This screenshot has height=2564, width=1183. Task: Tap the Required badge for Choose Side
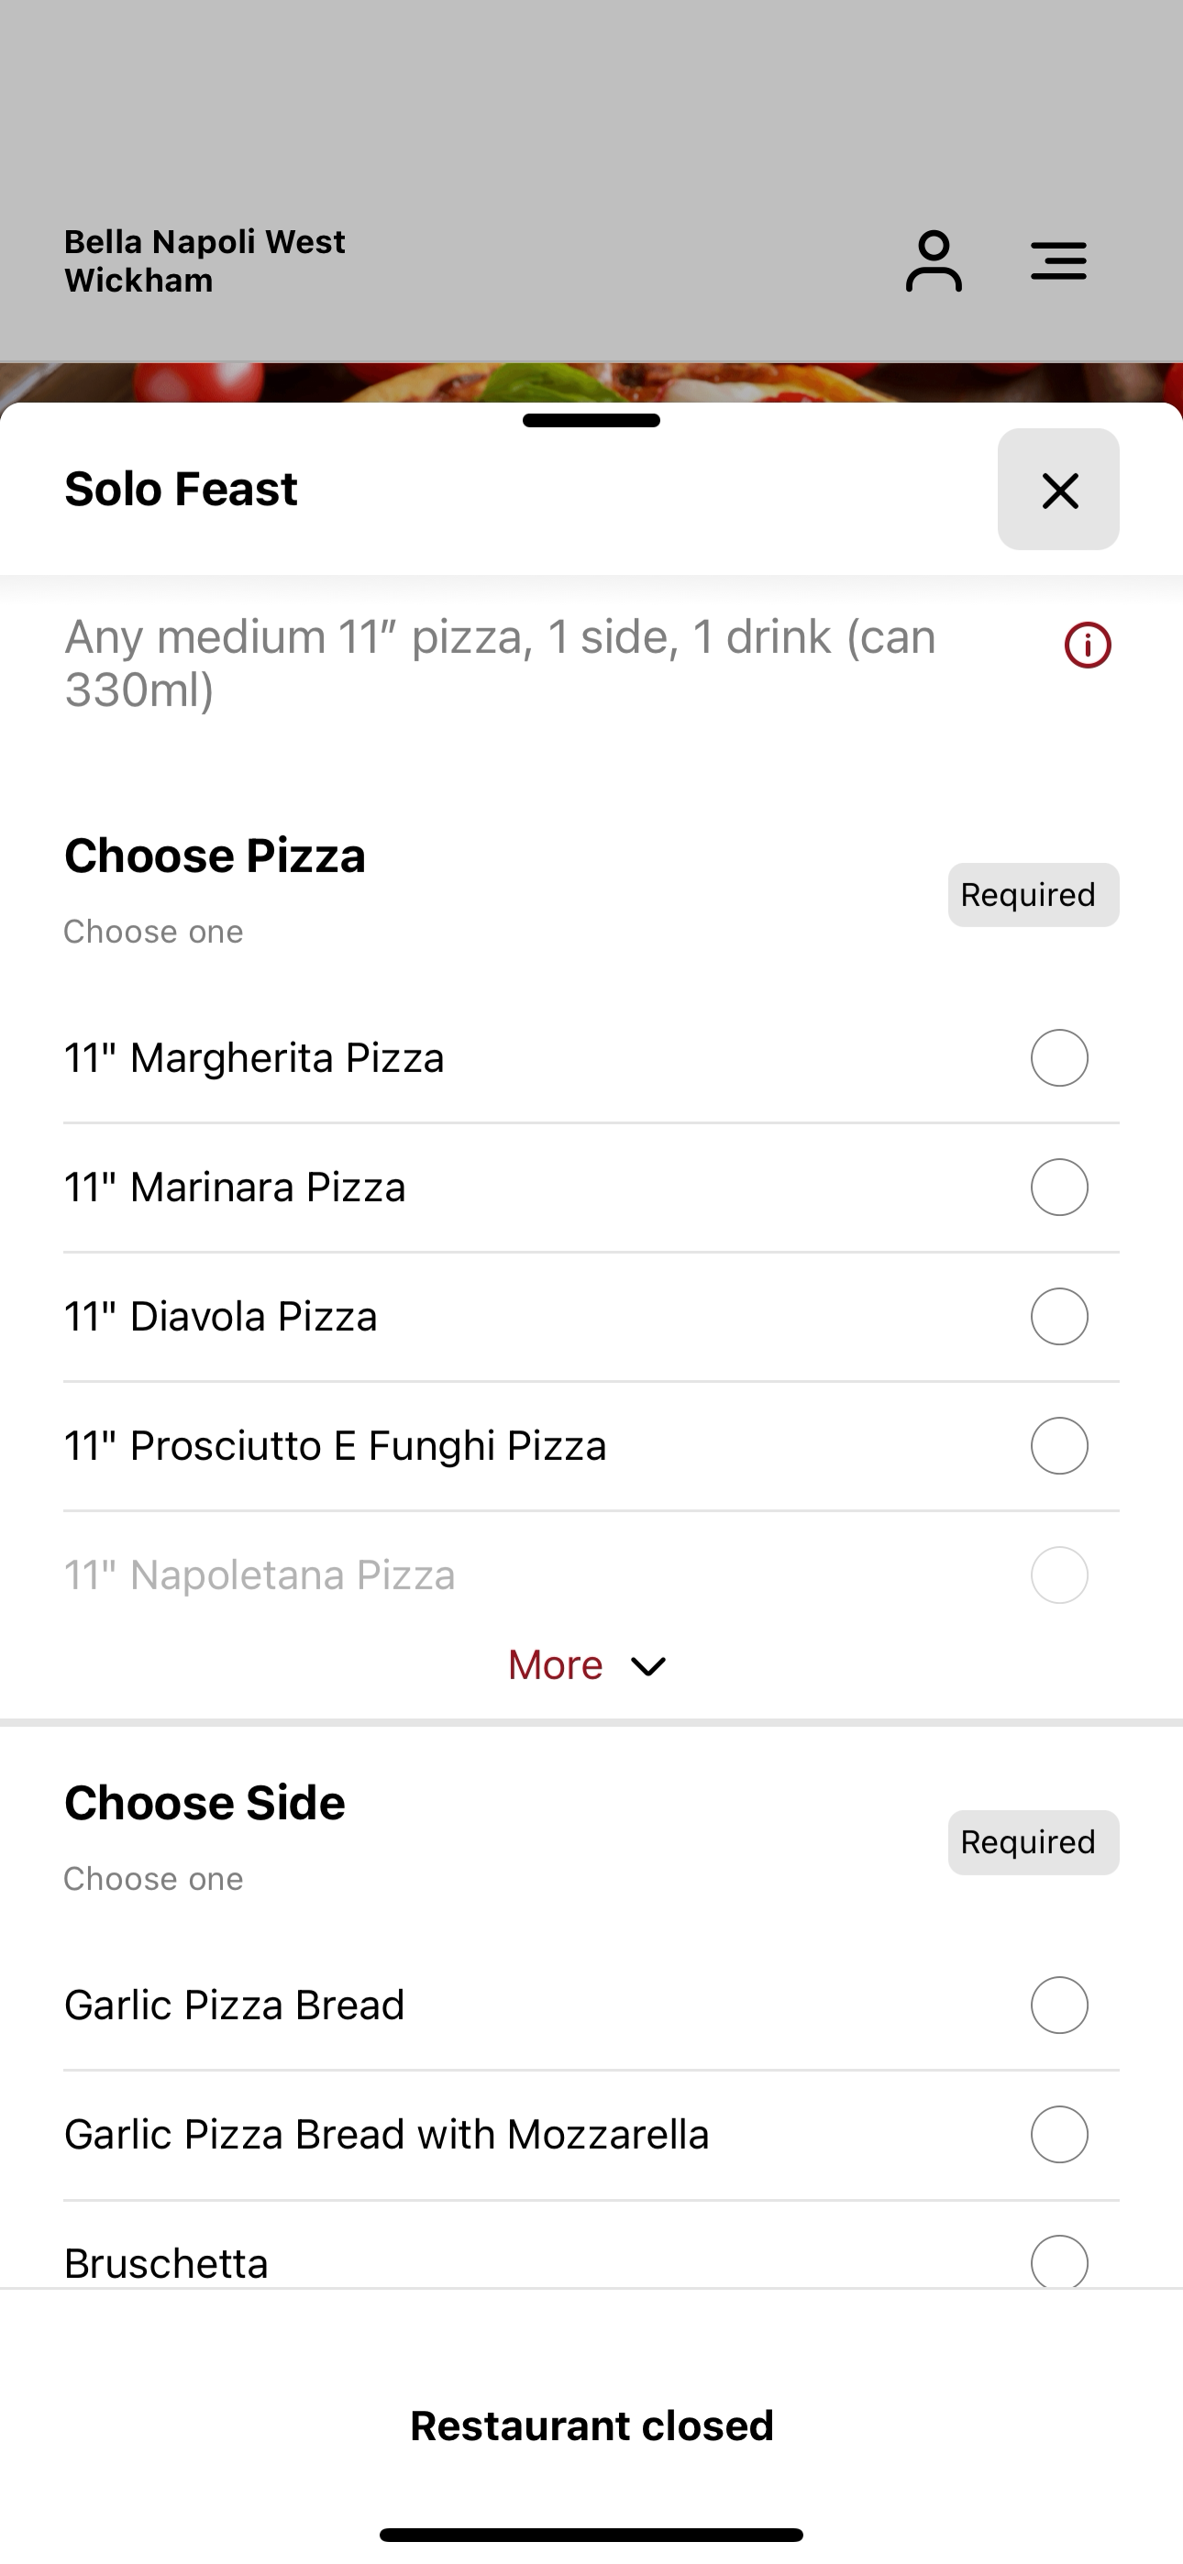tap(1033, 1842)
